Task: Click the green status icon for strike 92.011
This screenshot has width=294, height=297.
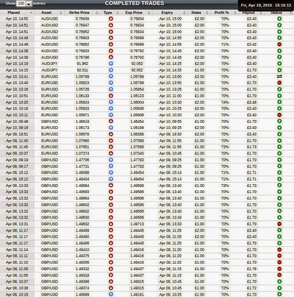Action: pos(279,70)
